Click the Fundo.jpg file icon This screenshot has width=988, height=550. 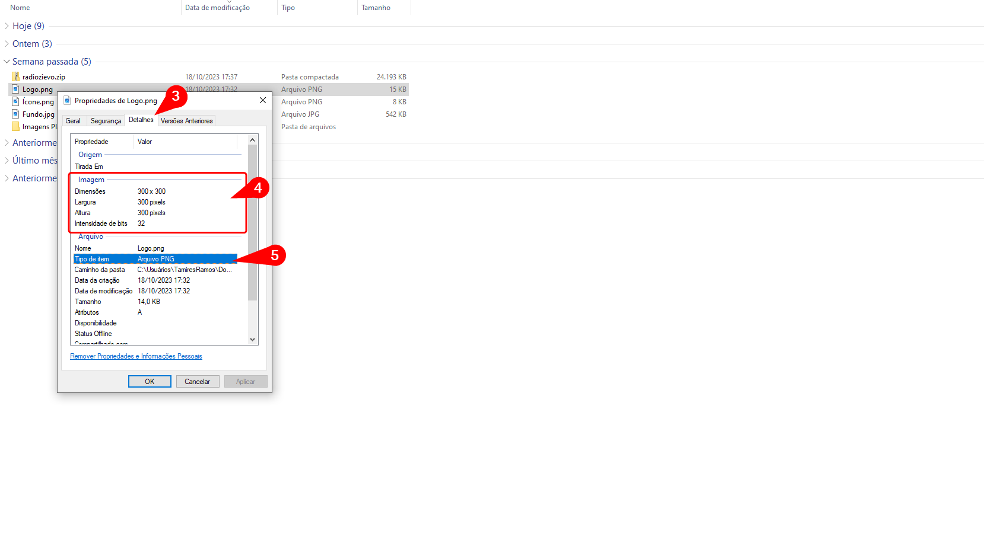[16, 114]
